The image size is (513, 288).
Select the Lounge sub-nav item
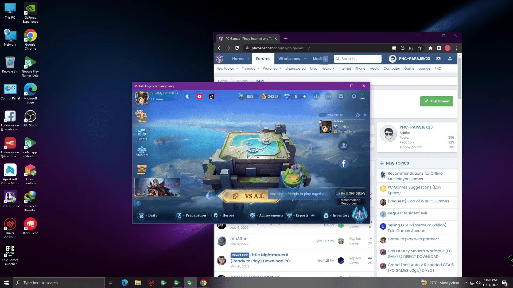click(x=424, y=69)
